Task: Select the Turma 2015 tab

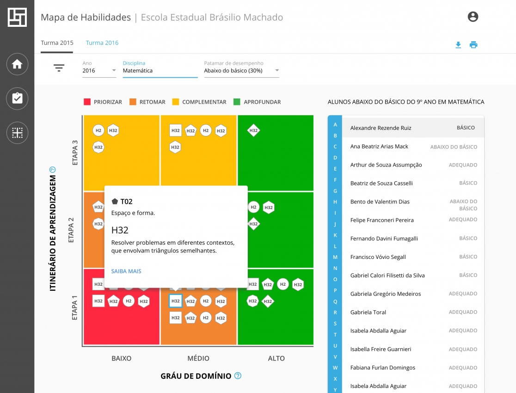Action: 57,43
